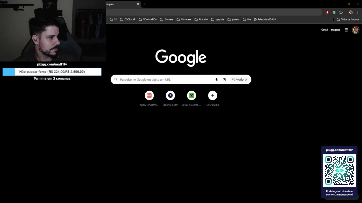Image resolution: width=362 pixels, height=203 pixels.
Task: Open the Gmail link
Action: pyautogui.click(x=324, y=30)
